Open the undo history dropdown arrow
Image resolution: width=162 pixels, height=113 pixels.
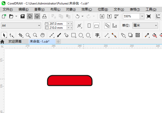tap(83, 16)
